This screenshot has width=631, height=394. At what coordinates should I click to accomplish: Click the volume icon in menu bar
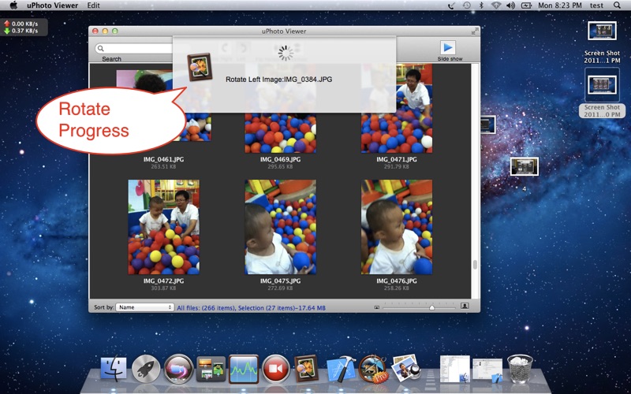click(x=510, y=6)
